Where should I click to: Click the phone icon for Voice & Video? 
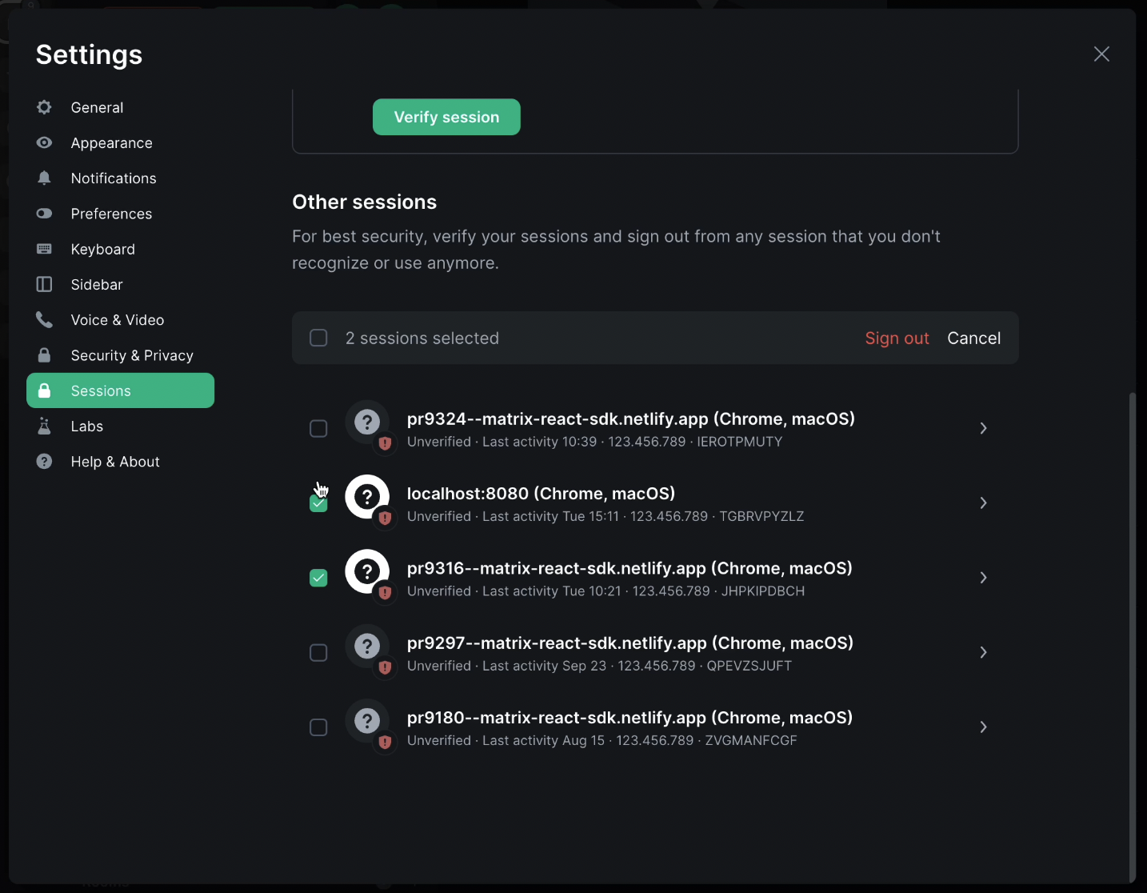pos(44,320)
